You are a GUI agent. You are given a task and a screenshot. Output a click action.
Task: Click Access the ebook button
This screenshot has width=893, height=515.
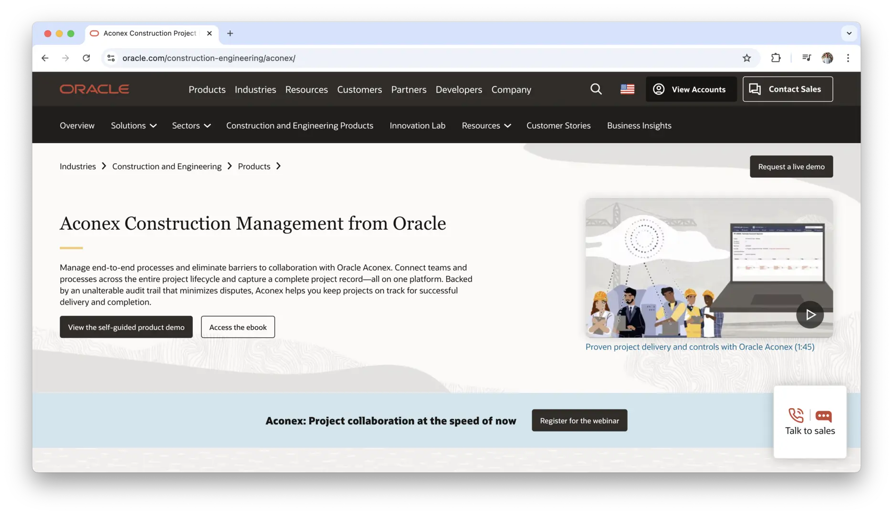pyautogui.click(x=238, y=327)
